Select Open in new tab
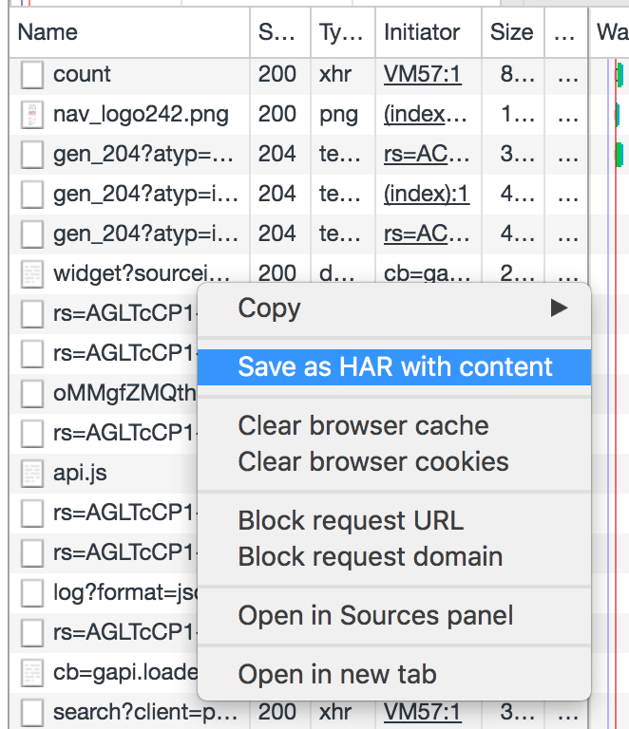The image size is (629, 729). click(x=336, y=675)
